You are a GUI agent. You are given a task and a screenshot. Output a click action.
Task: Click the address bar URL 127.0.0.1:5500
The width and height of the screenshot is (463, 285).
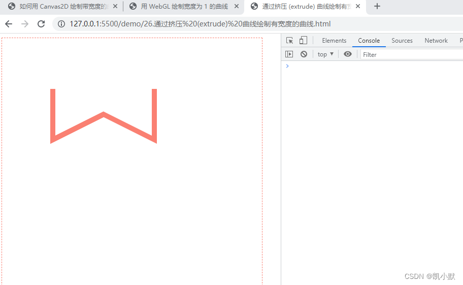tap(200, 24)
